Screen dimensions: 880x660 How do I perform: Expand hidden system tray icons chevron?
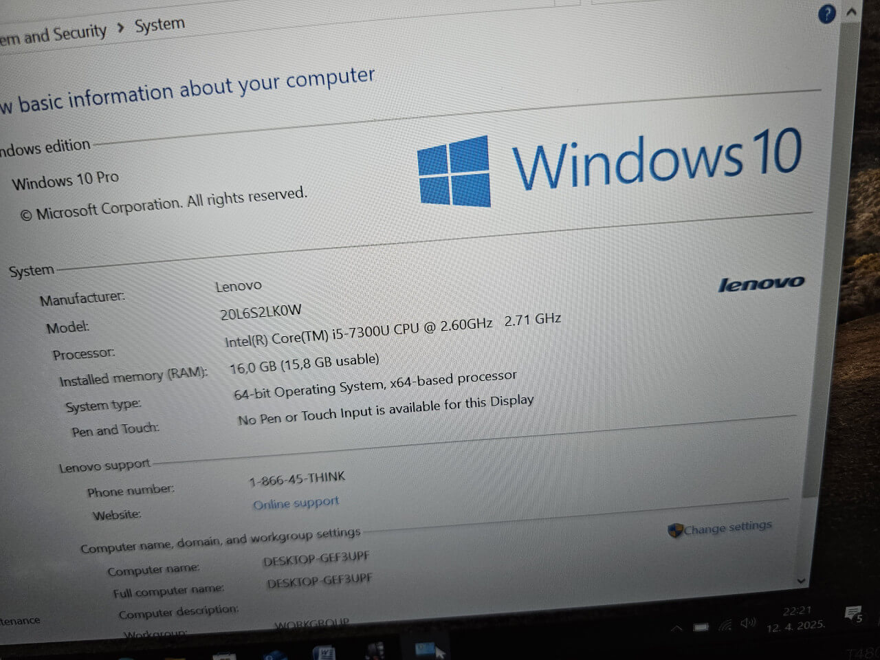tap(676, 628)
